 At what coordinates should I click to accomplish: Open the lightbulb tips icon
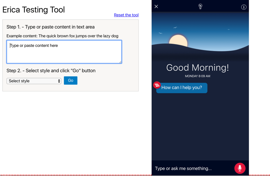(200, 6)
